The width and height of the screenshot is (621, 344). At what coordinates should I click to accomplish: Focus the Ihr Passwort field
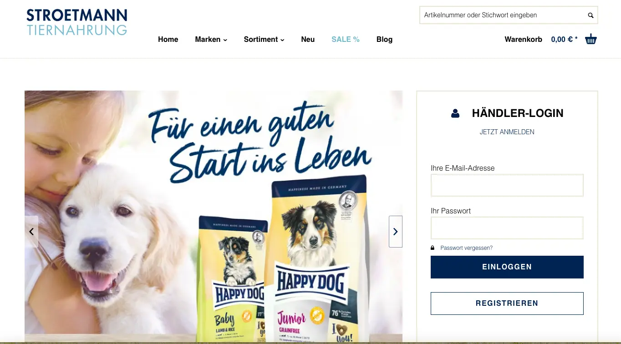507,228
